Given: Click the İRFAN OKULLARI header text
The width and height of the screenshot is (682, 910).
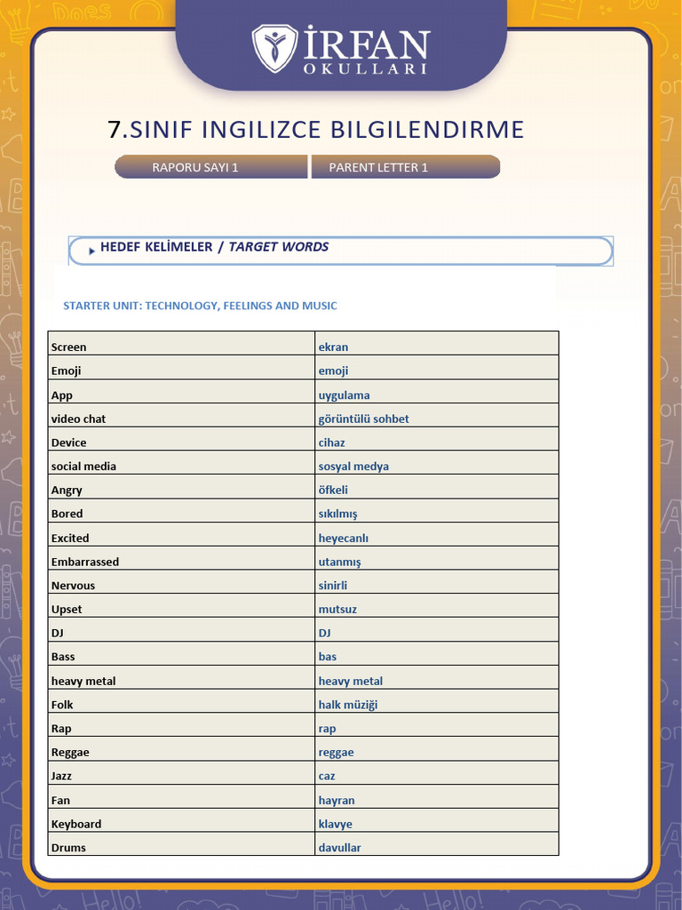Looking at the screenshot, I should pyautogui.click(x=366, y=50).
